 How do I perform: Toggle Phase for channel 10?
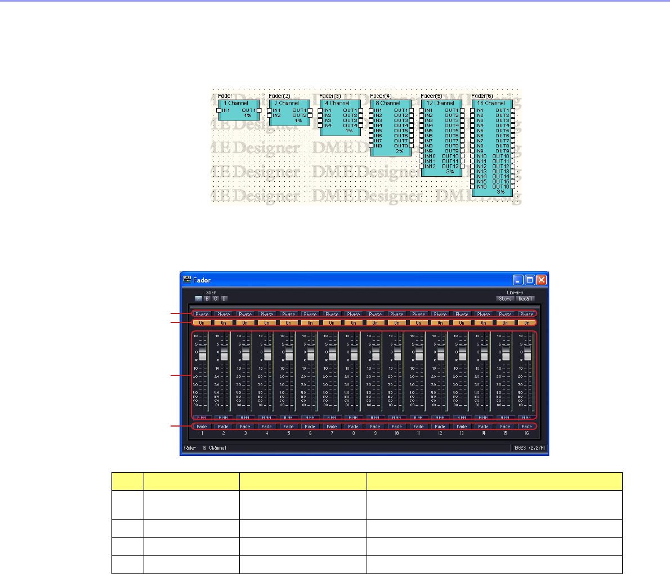396,314
